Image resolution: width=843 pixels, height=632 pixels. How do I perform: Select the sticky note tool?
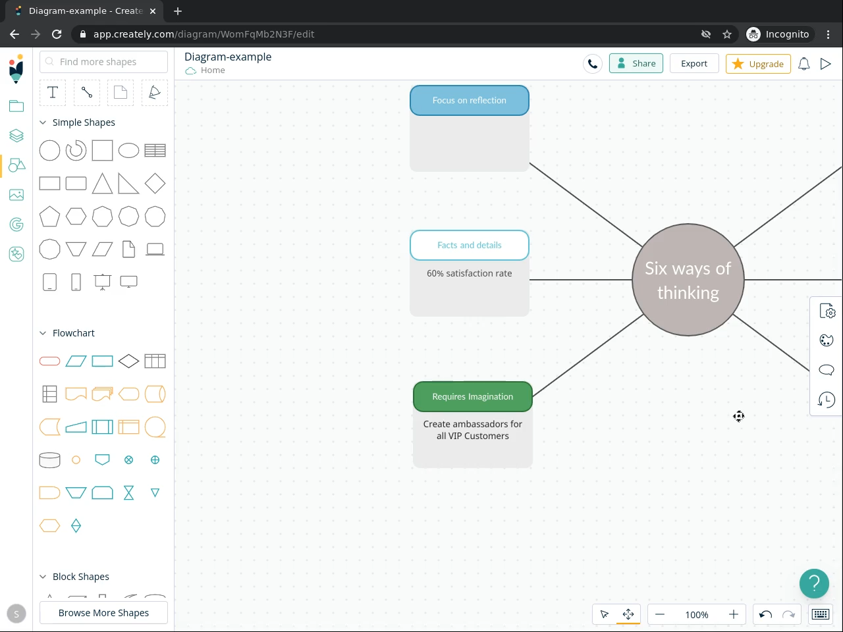121,93
